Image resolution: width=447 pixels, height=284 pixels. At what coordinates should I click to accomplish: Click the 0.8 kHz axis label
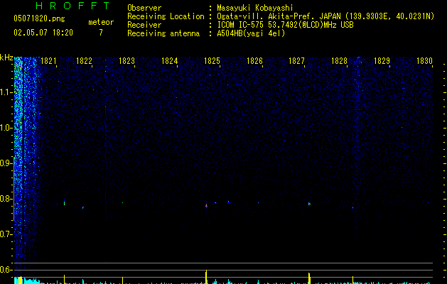pos(6,199)
